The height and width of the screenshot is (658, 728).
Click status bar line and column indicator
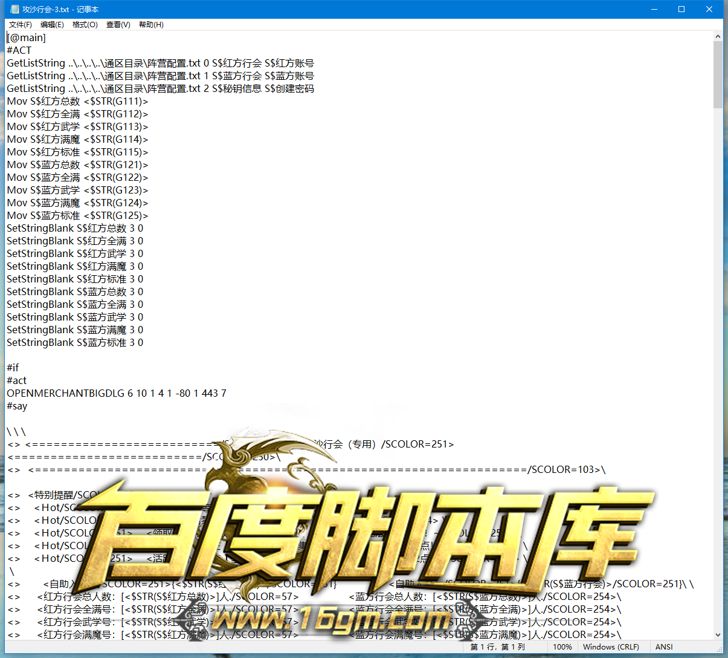[498, 647]
